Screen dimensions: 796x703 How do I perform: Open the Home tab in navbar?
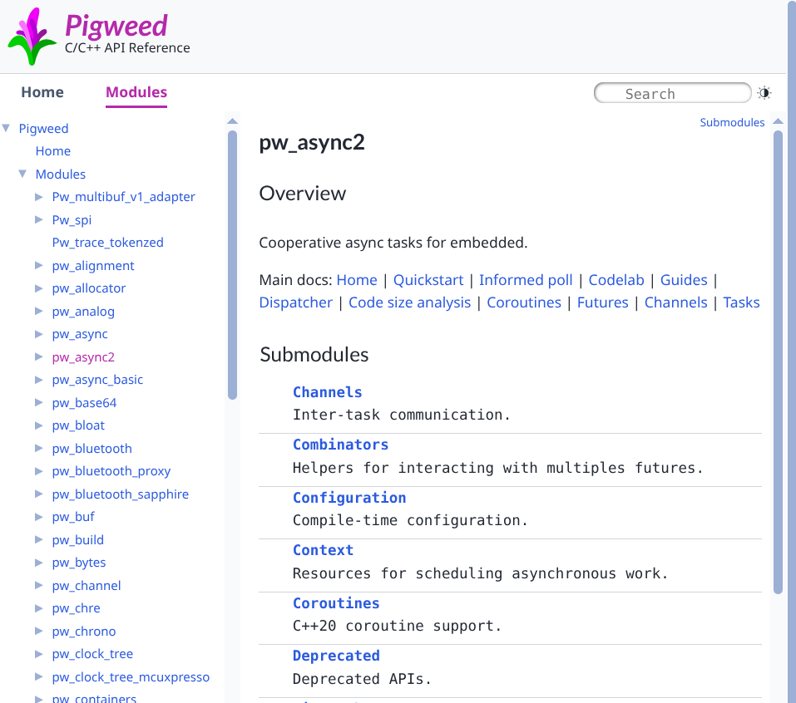(x=42, y=92)
